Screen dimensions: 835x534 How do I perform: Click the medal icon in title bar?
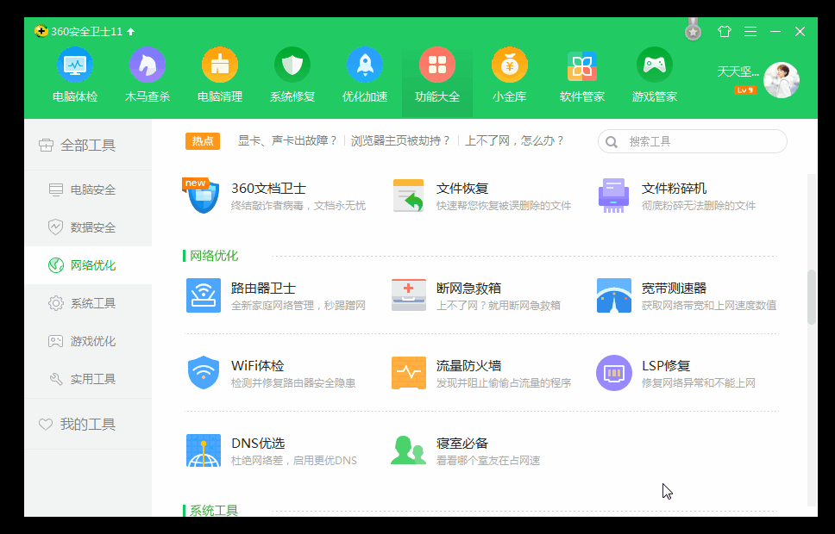pos(693,30)
